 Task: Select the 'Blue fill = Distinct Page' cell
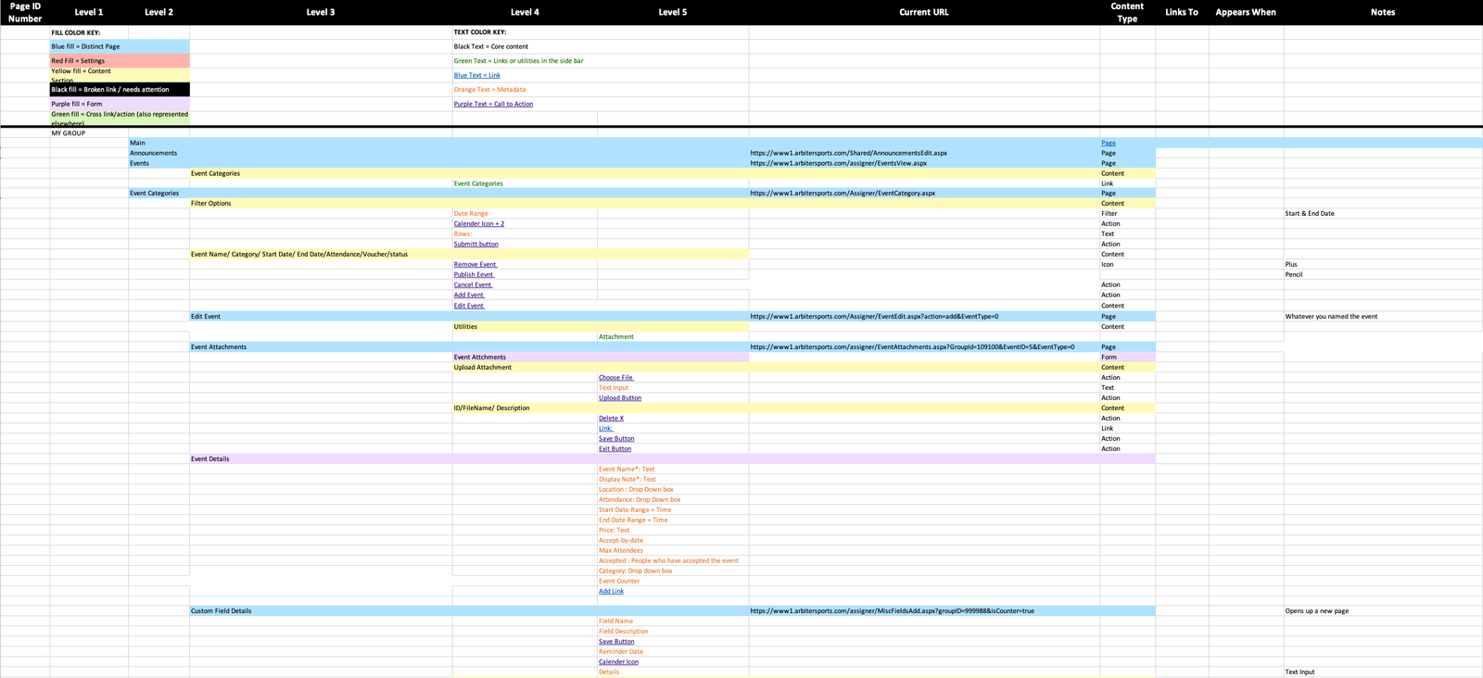pos(120,46)
